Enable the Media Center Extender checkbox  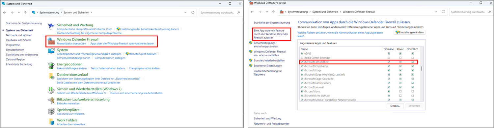pos(302,58)
